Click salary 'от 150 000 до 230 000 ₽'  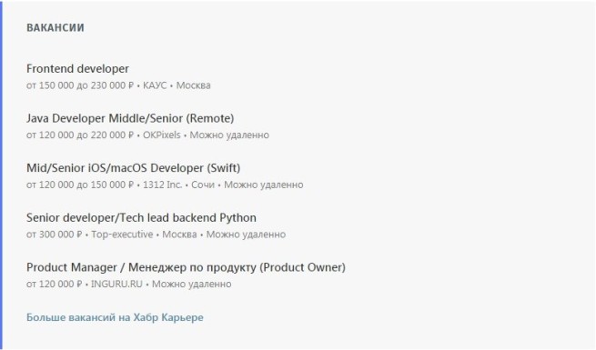point(80,85)
